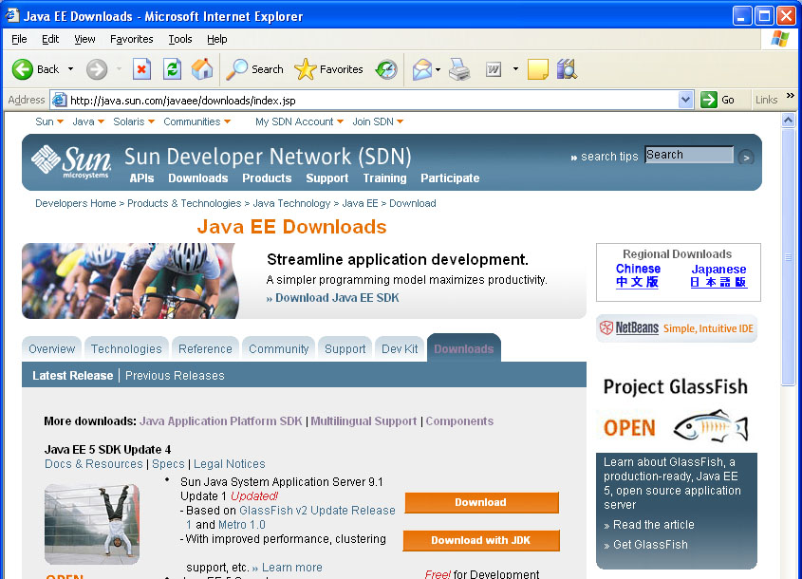Click the SDN Search input field

[x=688, y=155]
